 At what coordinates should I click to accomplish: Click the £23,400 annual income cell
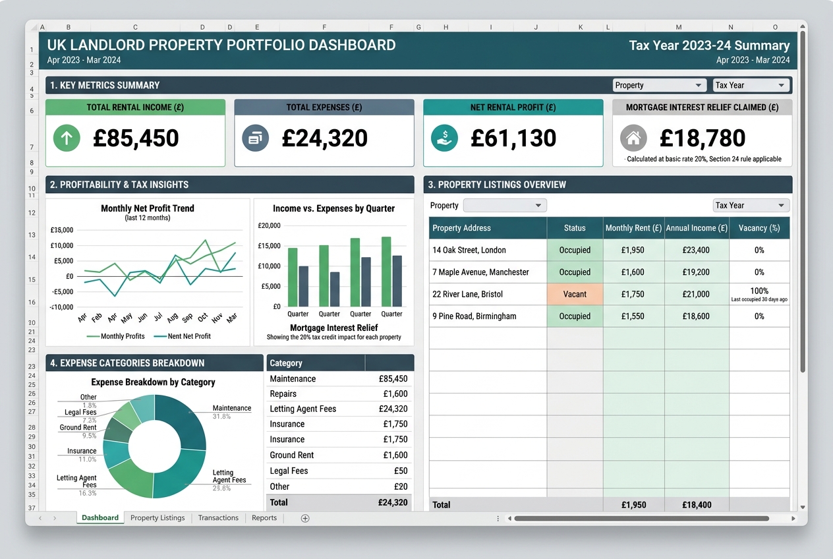697,250
